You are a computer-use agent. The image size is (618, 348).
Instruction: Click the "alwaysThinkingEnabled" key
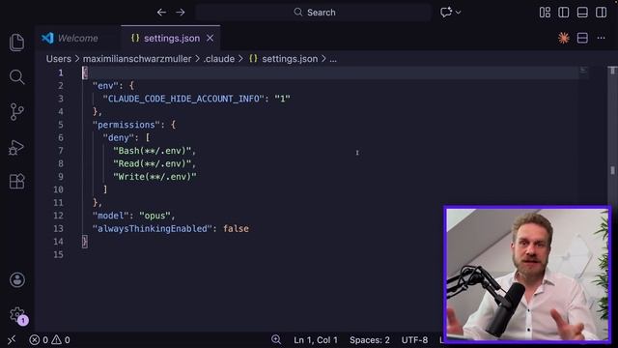point(152,229)
